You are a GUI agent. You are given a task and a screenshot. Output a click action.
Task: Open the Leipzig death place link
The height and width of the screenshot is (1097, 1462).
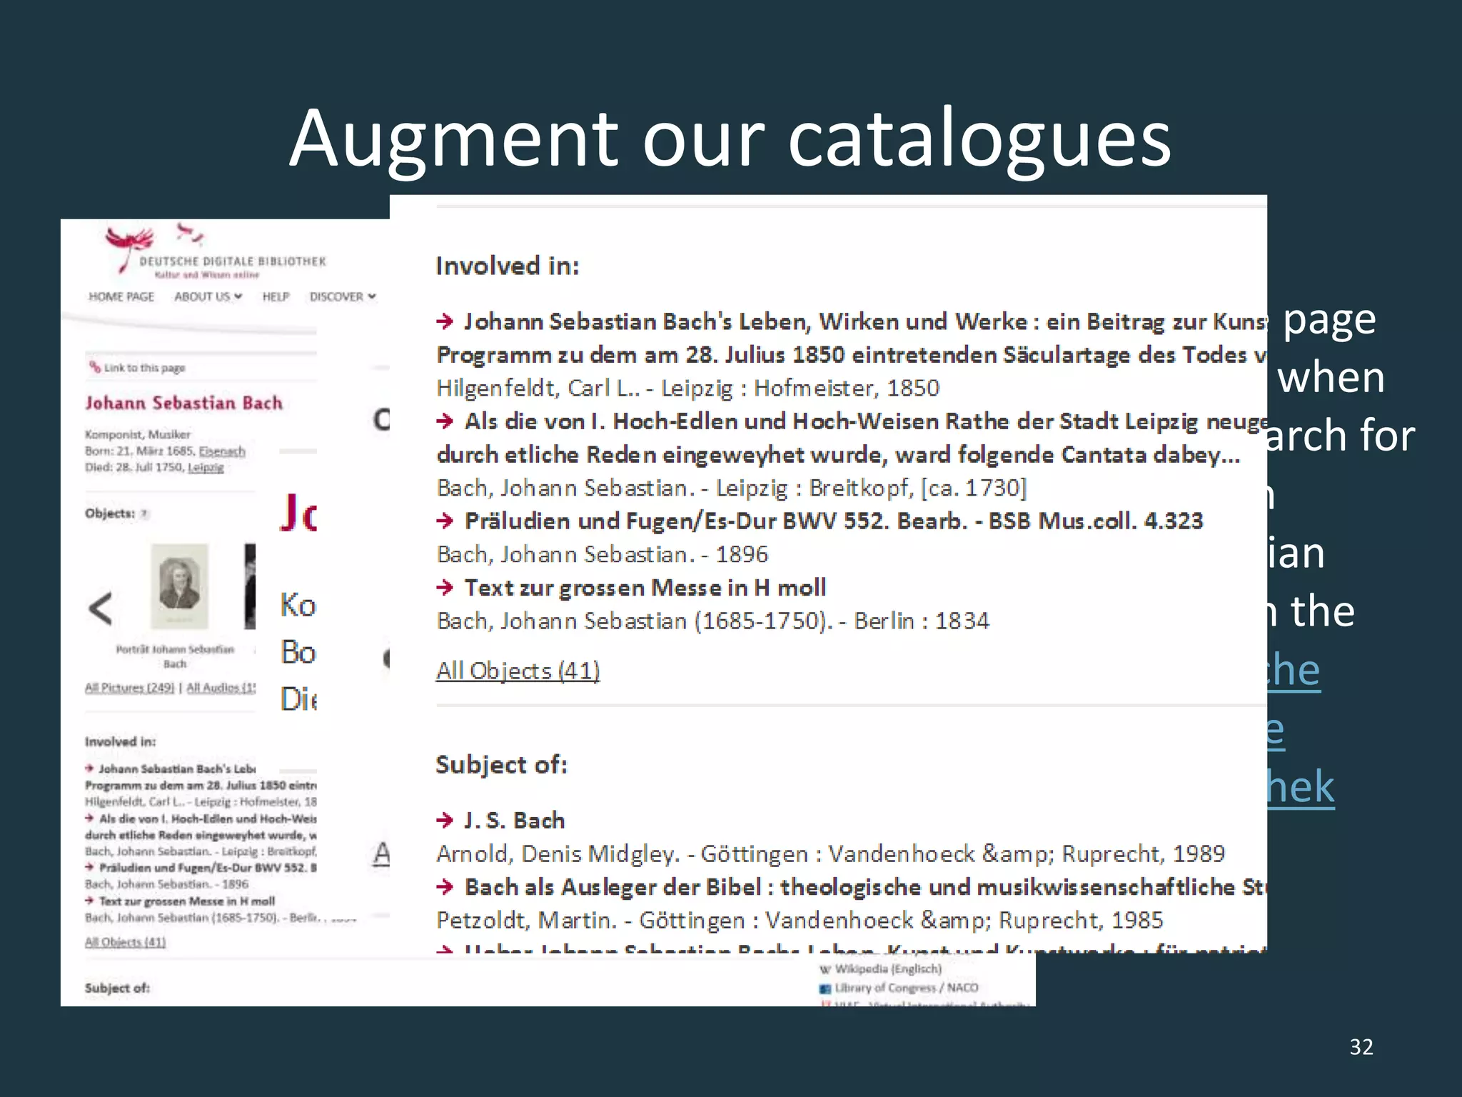point(206,467)
